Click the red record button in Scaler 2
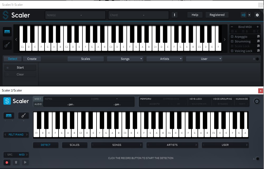The height and width of the screenshot is (169, 264). 7,162
